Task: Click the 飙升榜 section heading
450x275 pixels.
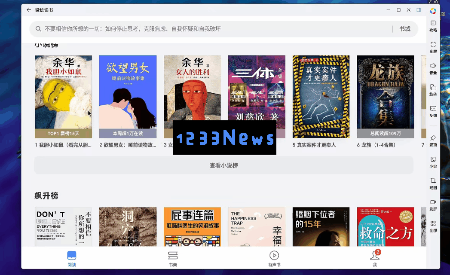Action: click(x=46, y=196)
